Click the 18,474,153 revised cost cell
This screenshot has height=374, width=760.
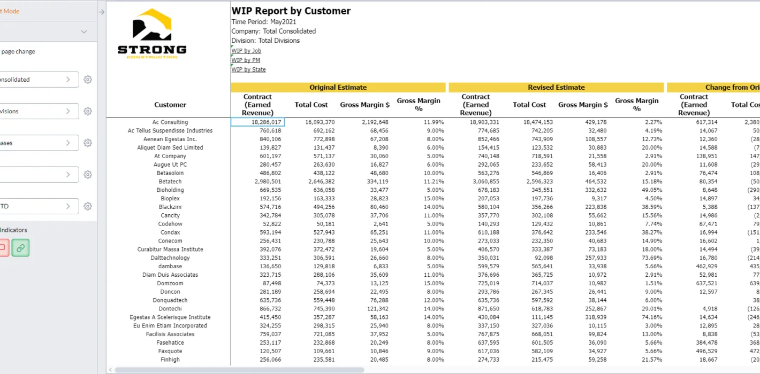pyautogui.click(x=538, y=122)
